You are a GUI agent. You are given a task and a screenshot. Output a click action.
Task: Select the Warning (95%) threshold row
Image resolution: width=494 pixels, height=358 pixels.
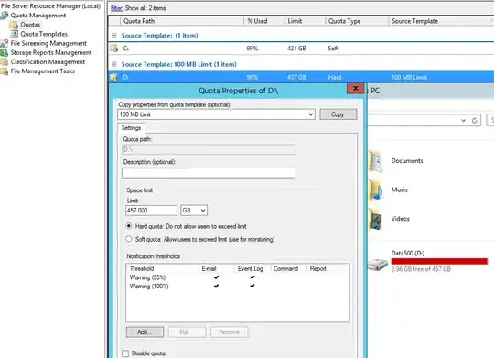click(238, 277)
